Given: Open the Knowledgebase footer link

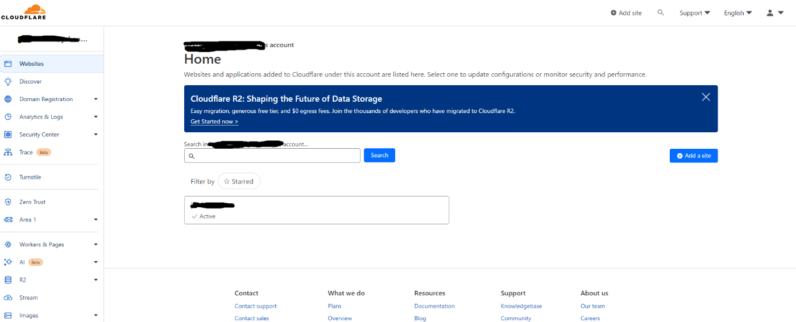Looking at the screenshot, I should tap(521, 306).
